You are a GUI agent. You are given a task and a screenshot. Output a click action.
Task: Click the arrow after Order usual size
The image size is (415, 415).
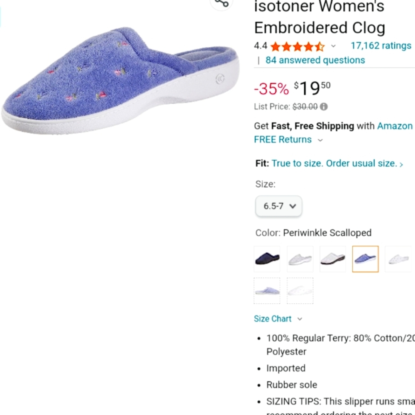401,164
